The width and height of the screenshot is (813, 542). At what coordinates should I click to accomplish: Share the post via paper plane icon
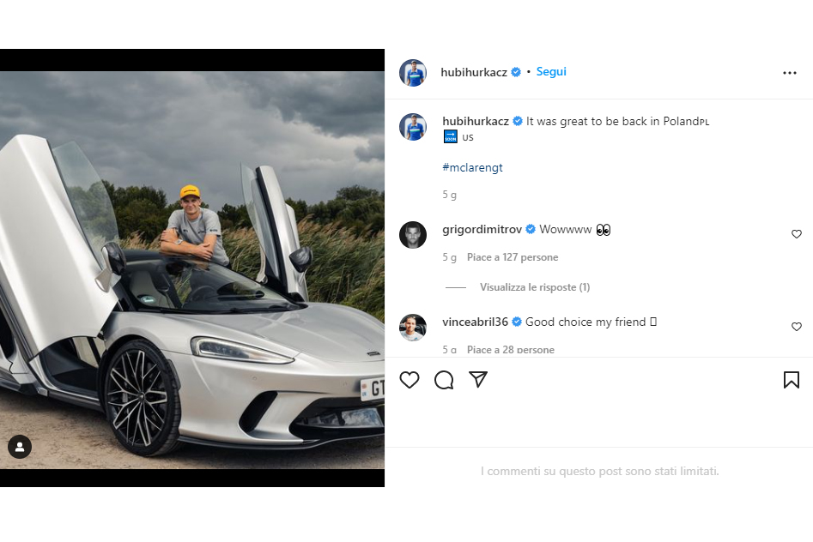[478, 380]
